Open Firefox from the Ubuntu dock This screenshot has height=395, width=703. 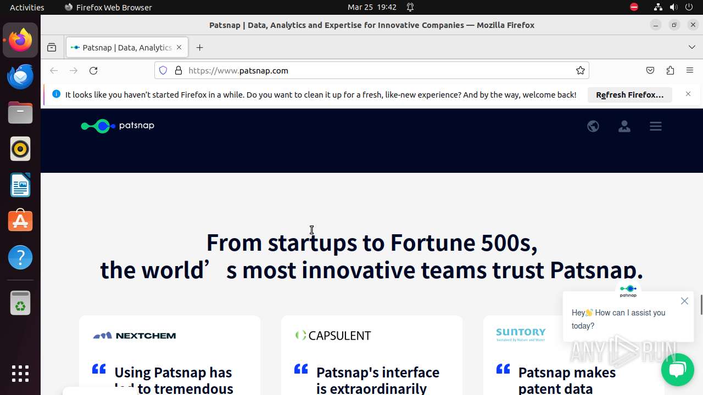coord(20,40)
